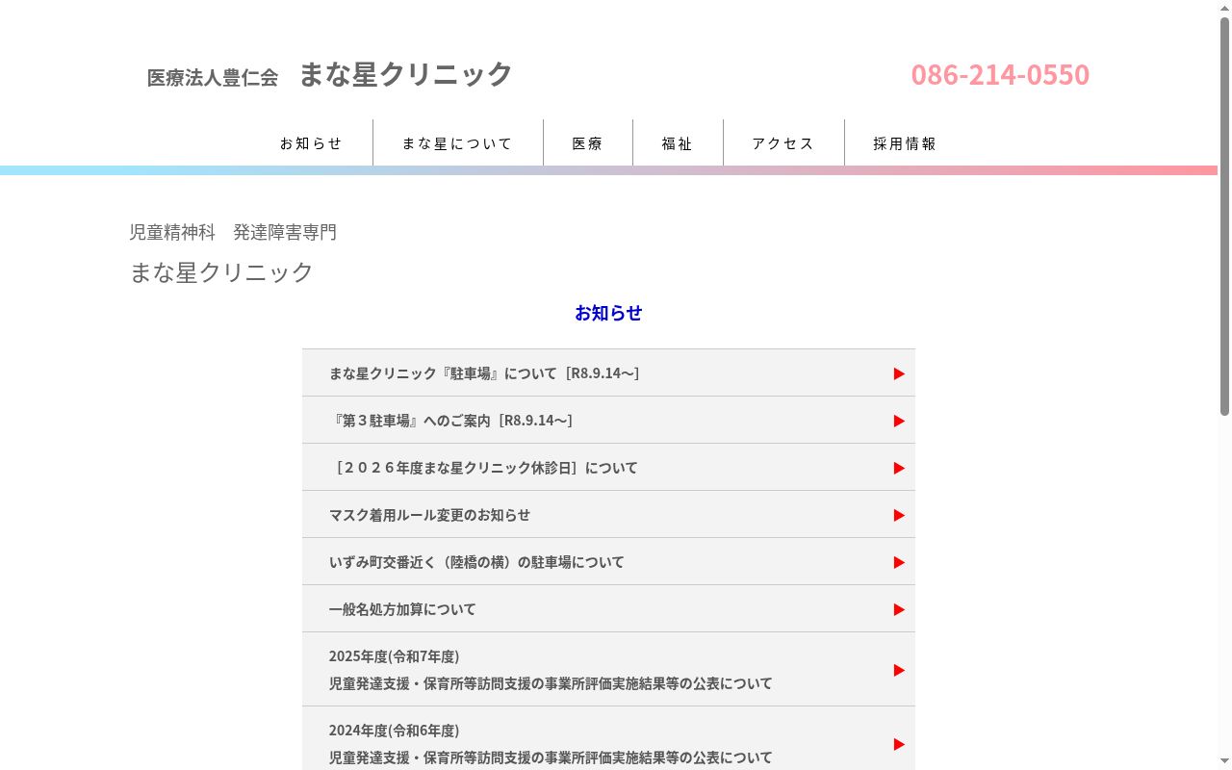The image size is (1232, 770).
Task: Click red arrow for 2025年度(令和7年度) row
Action: pyautogui.click(x=899, y=670)
